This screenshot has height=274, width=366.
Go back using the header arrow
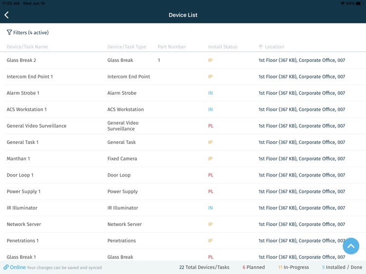[x=6, y=15]
